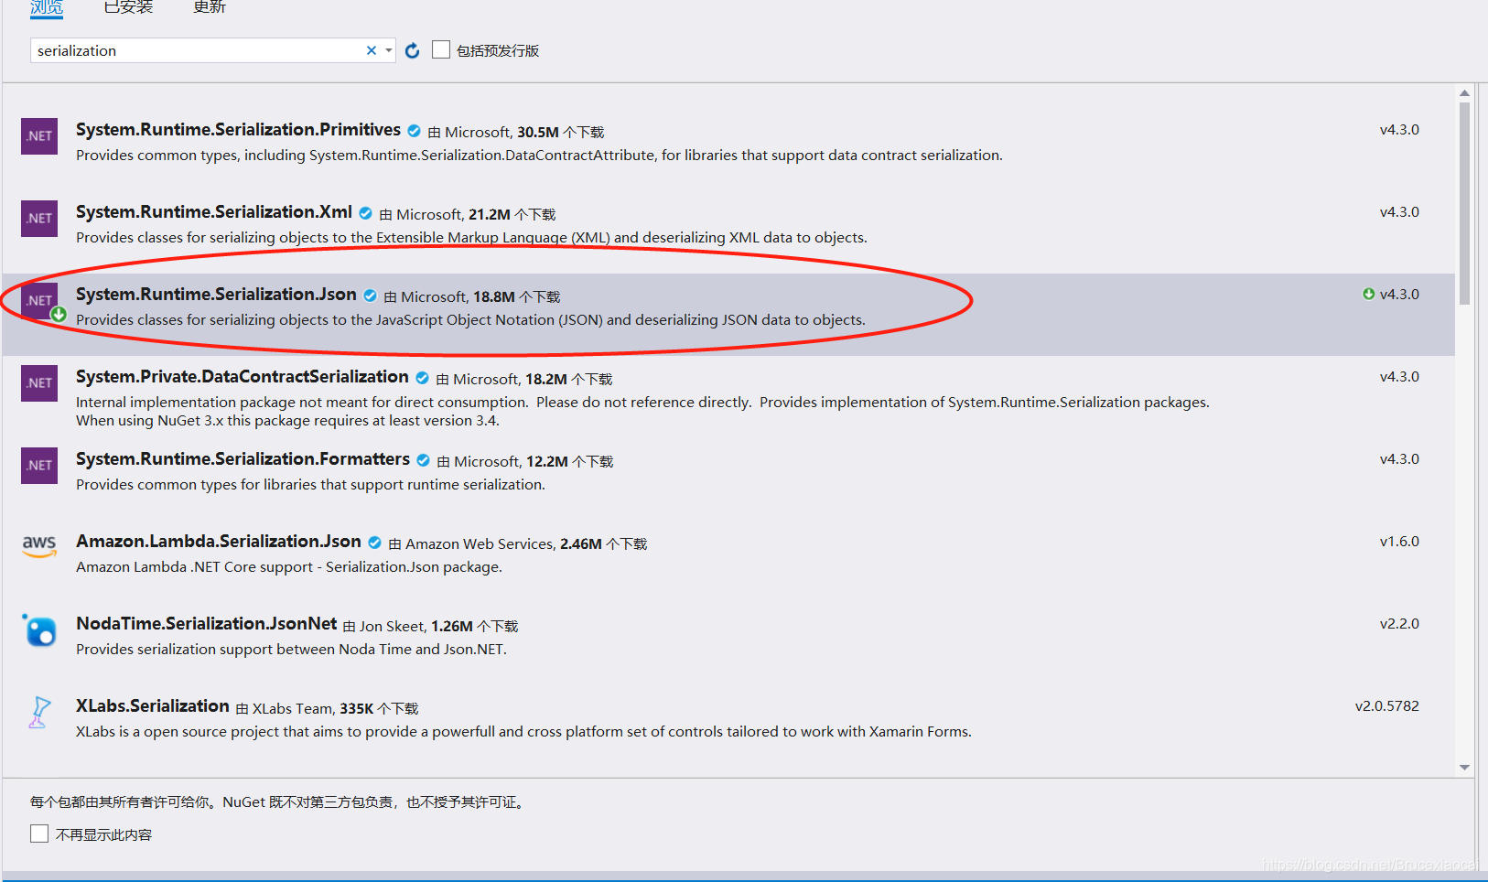Click version v2.2.0 of NodaTime package
The width and height of the screenshot is (1488, 882).
click(x=1399, y=624)
